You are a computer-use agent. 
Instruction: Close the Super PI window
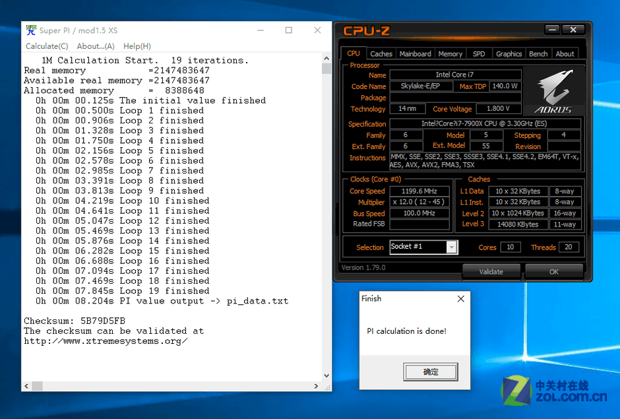click(x=317, y=30)
